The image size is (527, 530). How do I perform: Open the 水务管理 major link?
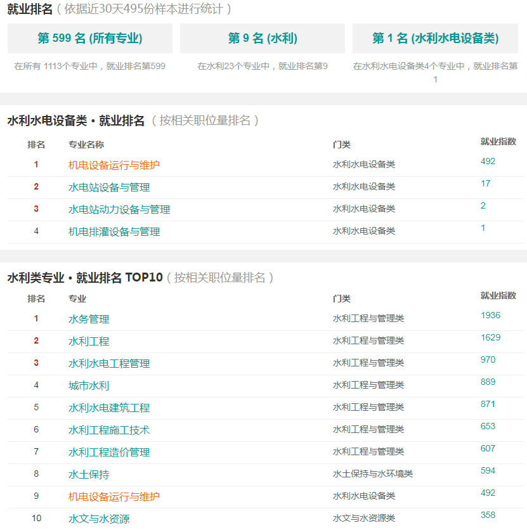[x=89, y=319]
